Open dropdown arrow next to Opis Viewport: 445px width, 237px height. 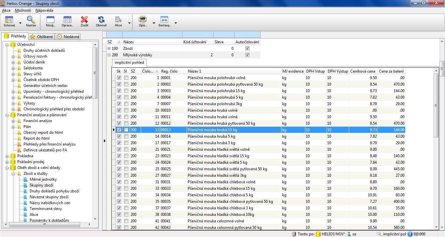click(154, 23)
